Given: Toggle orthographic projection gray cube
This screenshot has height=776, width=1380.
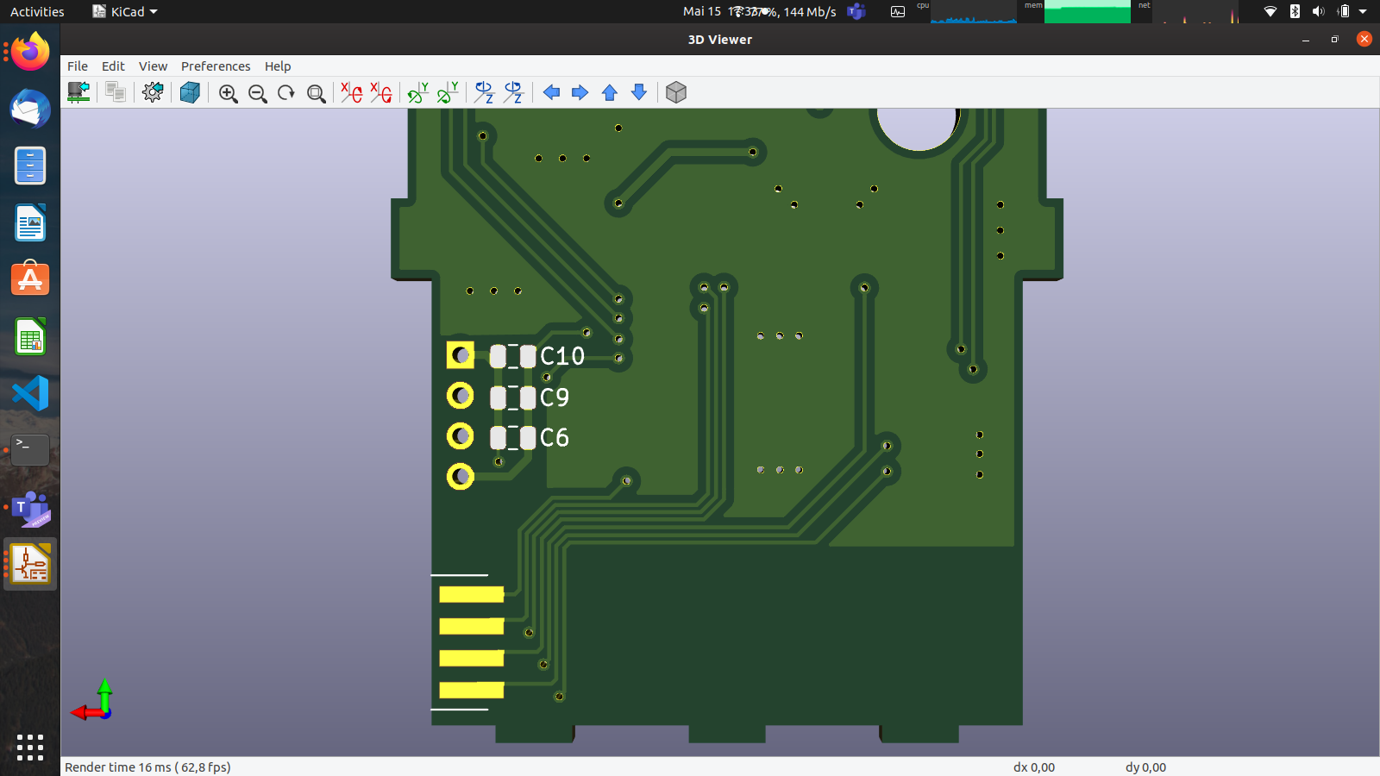Looking at the screenshot, I should 676,93.
